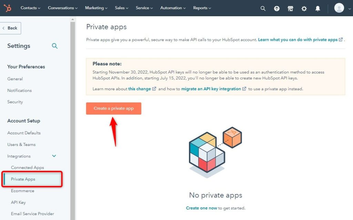Viewport: 353px width, 220px height.
Task: Click the 'Please note:' heading text
Action: [x=107, y=64]
